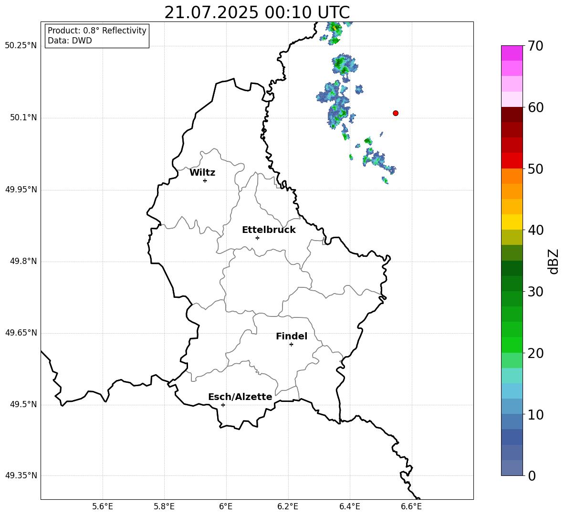This screenshot has height=516, width=565.
Task: Pick the yellow swatch just above 40 dBZ
Action: pos(512,222)
